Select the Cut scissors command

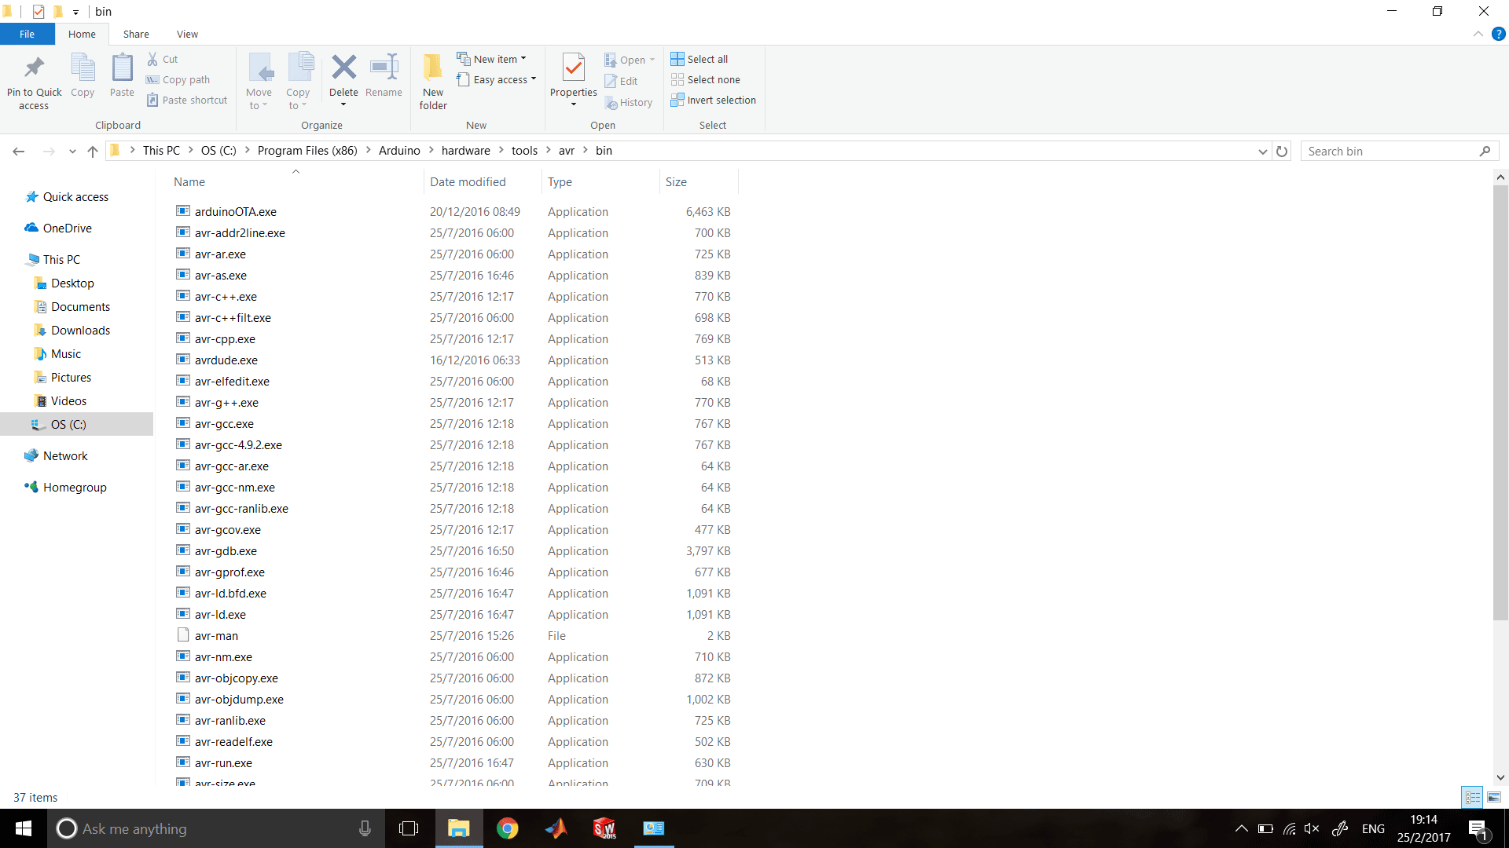pos(163,59)
